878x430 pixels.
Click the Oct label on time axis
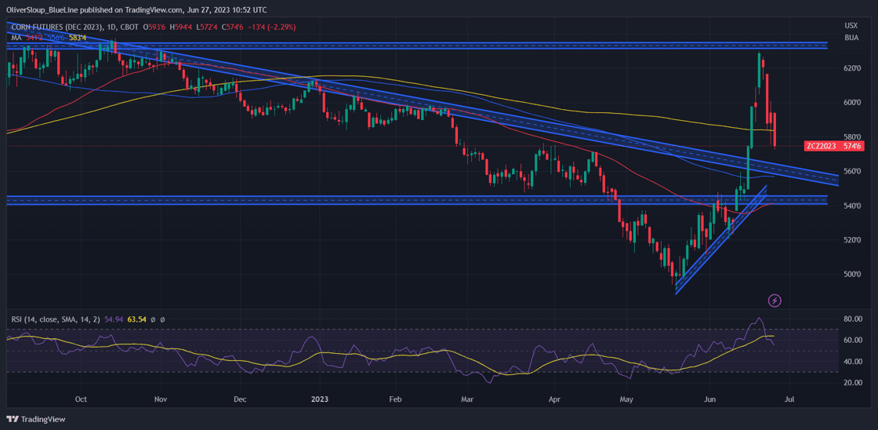81,399
